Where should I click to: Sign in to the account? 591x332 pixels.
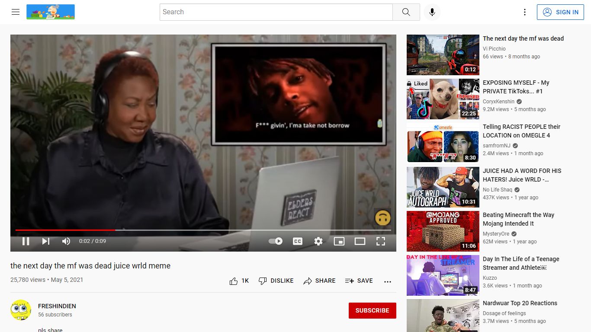click(x=561, y=12)
